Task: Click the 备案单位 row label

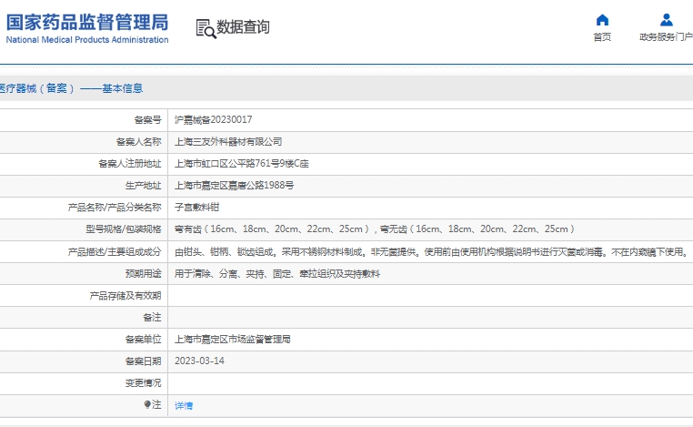Action: coord(143,340)
